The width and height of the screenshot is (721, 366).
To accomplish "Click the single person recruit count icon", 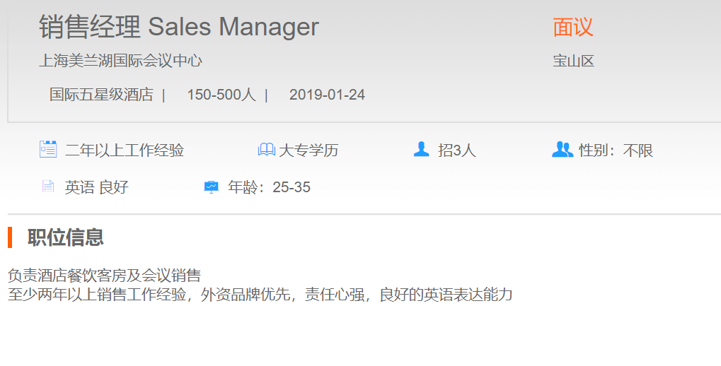I will pos(422,149).
